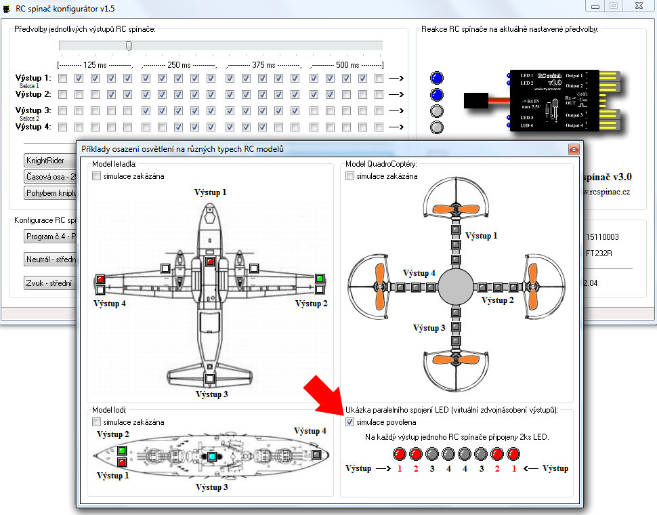The height and width of the screenshot is (515, 657).
Task: Click the top propeller of the quadcopter
Action: [456, 208]
